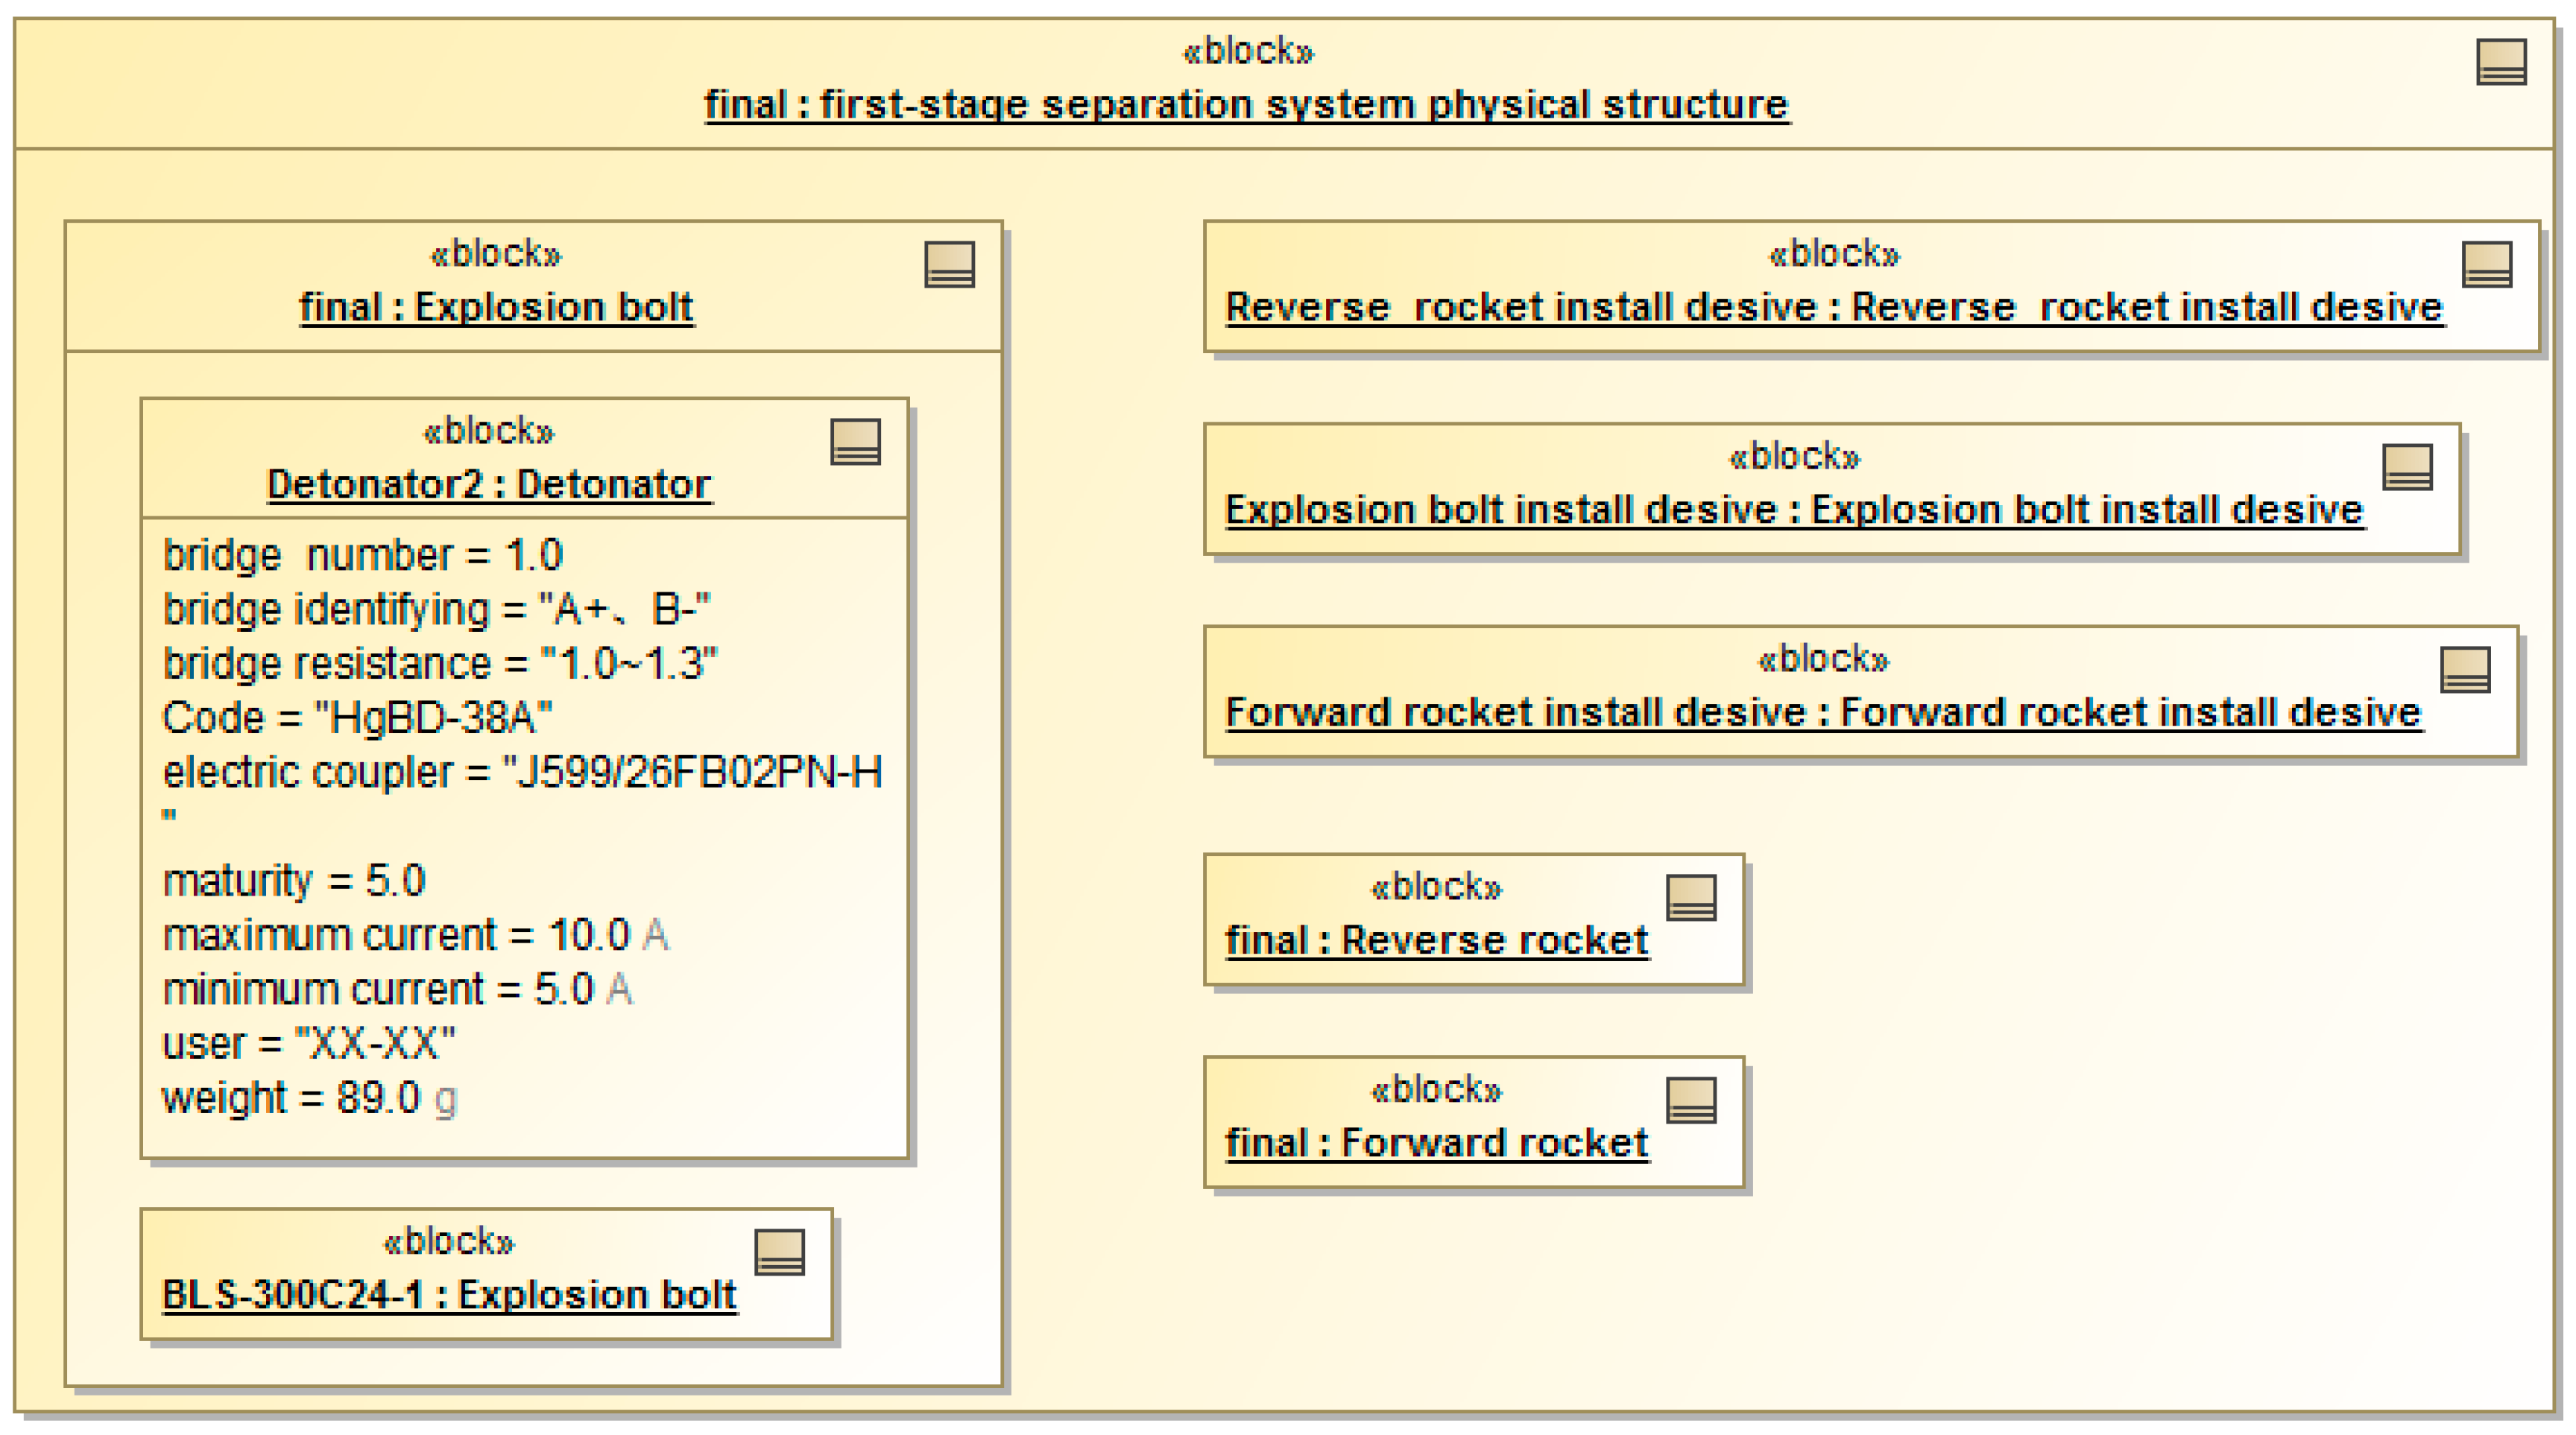
Task: Select the Detonator2 : Detonator block name
Action: tap(489, 484)
